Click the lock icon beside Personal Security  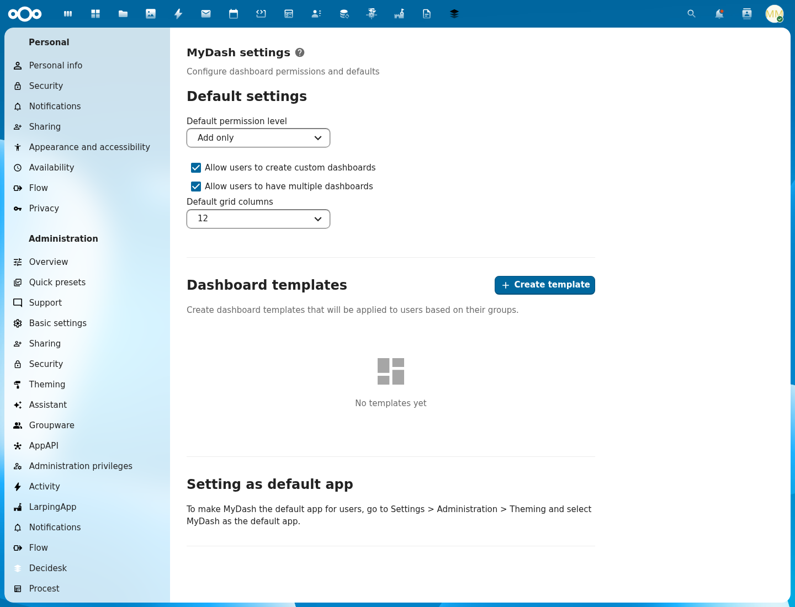point(18,86)
